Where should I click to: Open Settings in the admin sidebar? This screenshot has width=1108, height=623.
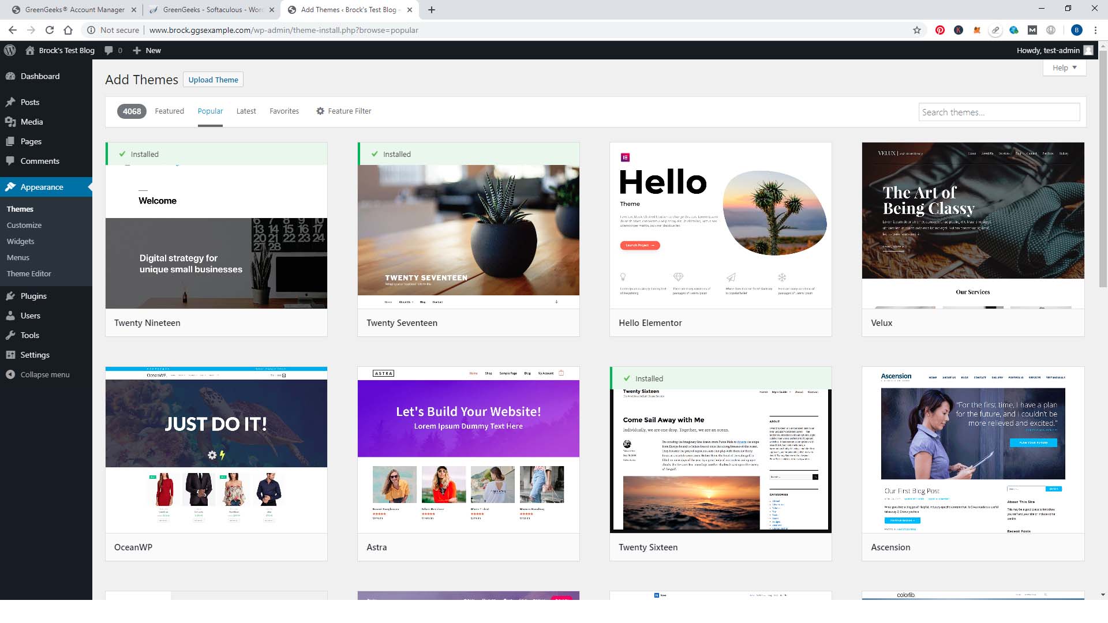click(35, 355)
